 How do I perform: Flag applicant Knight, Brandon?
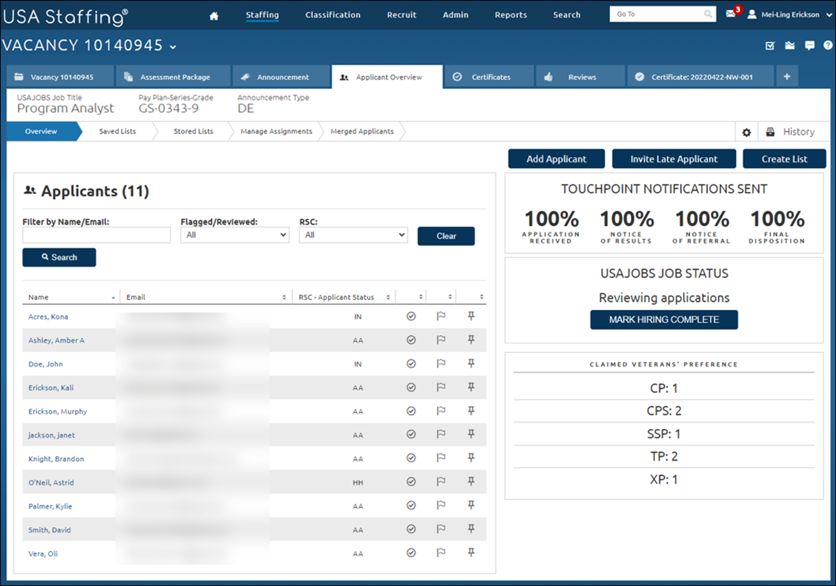tap(441, 458)
